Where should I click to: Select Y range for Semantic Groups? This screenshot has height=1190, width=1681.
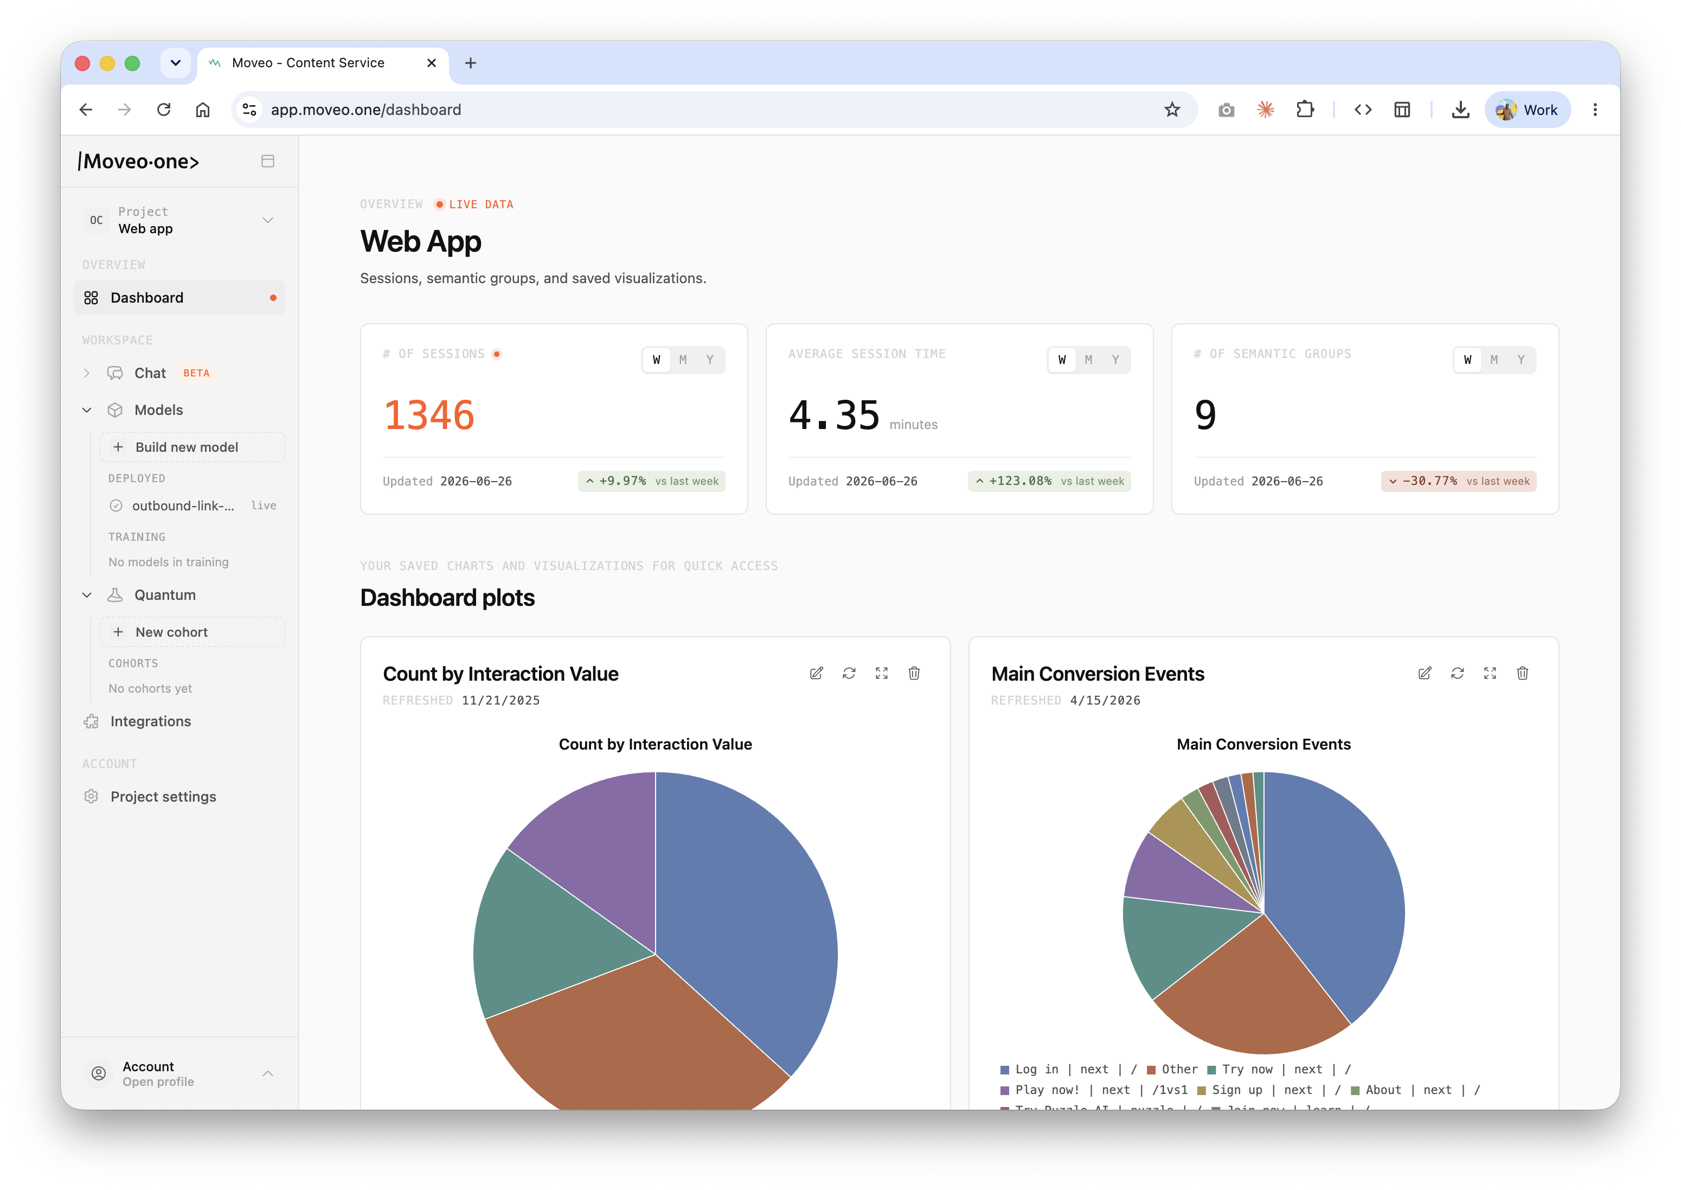(x=1522, y=360)
